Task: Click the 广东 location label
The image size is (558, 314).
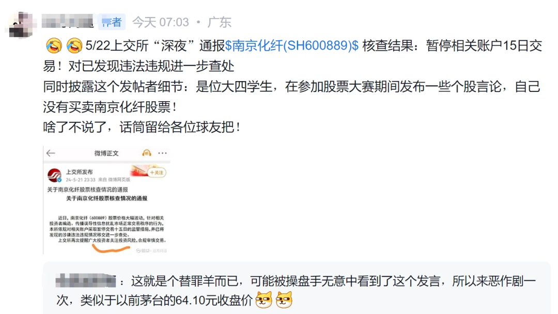Action: coord(220,22)
